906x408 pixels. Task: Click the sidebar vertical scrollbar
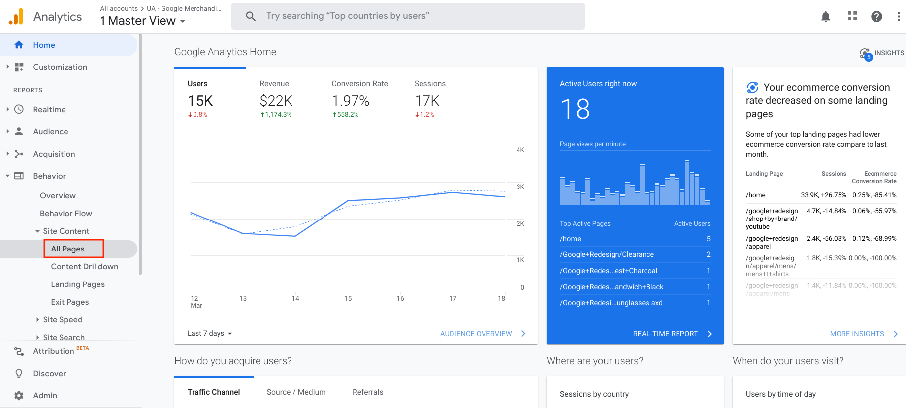pos(140,154)
